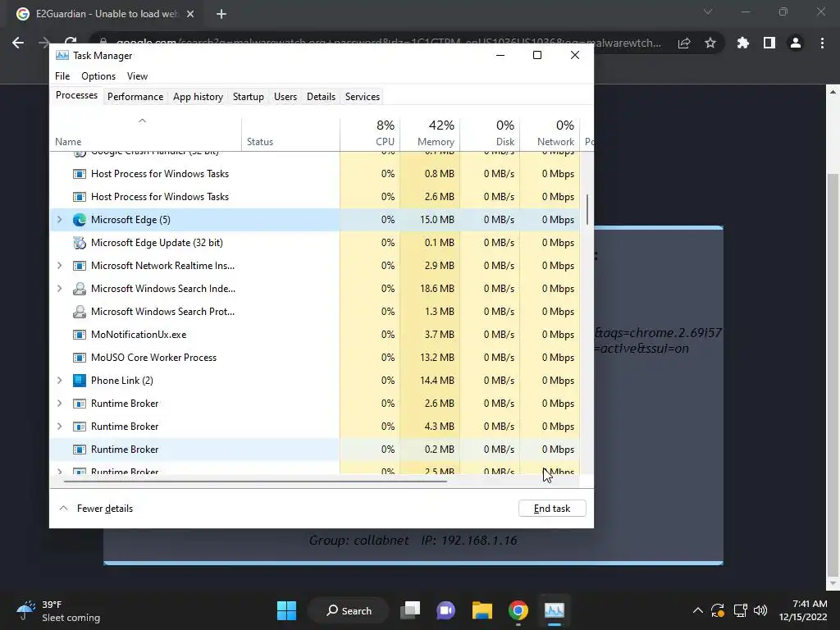The width and height of the screenshot is (840, 630).
Task: Select the Runtime Broker row using 0.2 MB
Action: [x=315, y=450]
